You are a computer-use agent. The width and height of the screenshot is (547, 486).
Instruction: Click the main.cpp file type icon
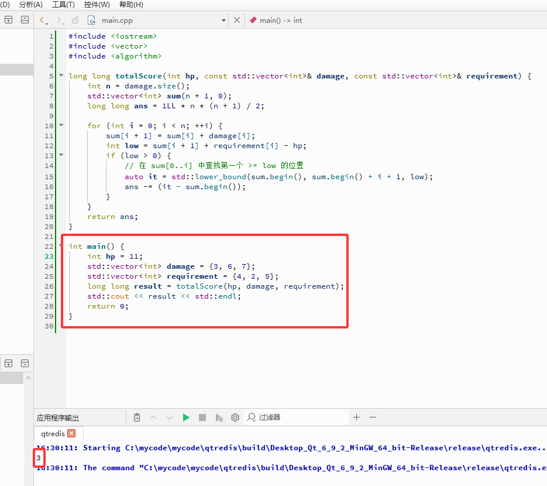(91, 20)
